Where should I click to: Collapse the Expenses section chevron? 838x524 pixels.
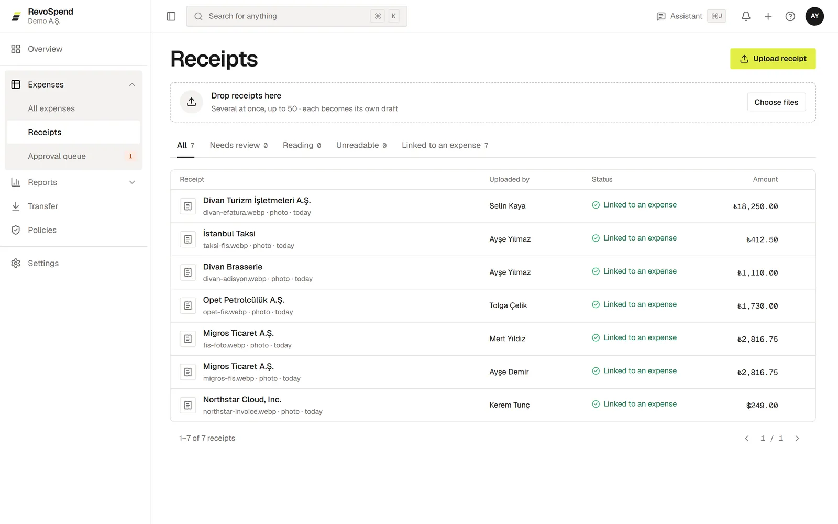point(132,84)
